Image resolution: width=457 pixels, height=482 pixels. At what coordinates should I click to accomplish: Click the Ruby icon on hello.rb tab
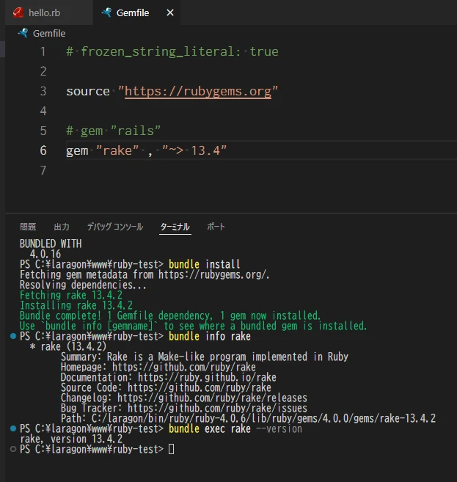coord(18,12)
